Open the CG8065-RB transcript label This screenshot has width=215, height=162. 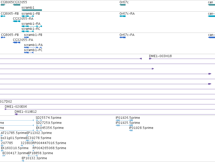point(10,14)
